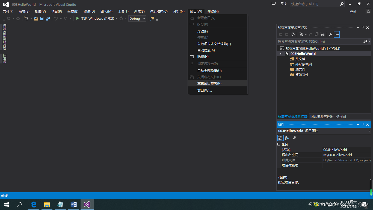The width and height of the screenshot is (373, 210).
Task: Open Solution Explorer window options dropdown
Action: click(x=358, y=27)
